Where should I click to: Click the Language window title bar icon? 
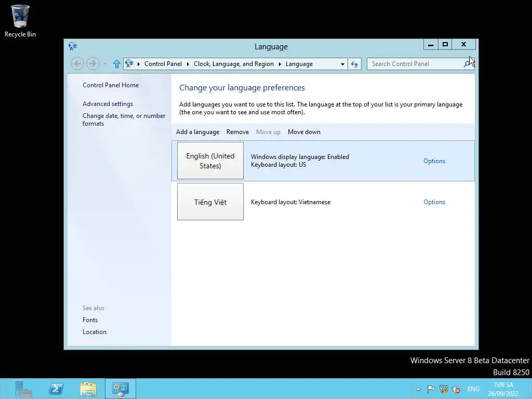pyautogui.click(x=73, y=46)
